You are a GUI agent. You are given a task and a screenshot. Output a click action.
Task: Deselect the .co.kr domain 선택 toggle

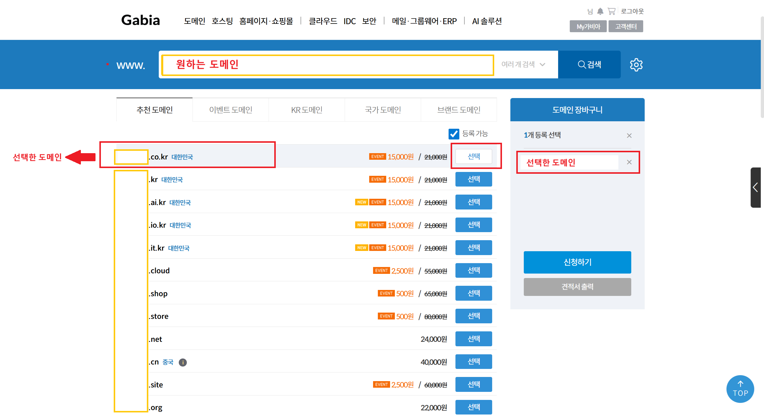click(x=473, y=156)
